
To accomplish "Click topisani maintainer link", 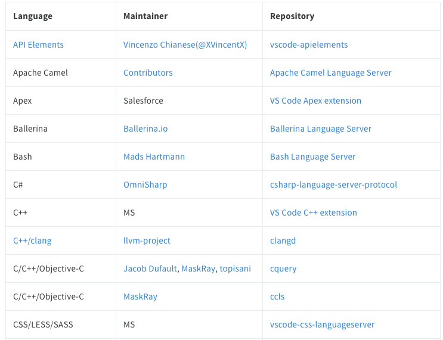I will (x=235, y=269).
